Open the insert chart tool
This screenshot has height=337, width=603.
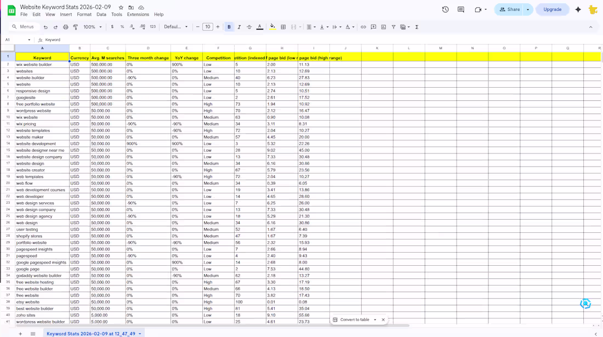pos(383,26)
